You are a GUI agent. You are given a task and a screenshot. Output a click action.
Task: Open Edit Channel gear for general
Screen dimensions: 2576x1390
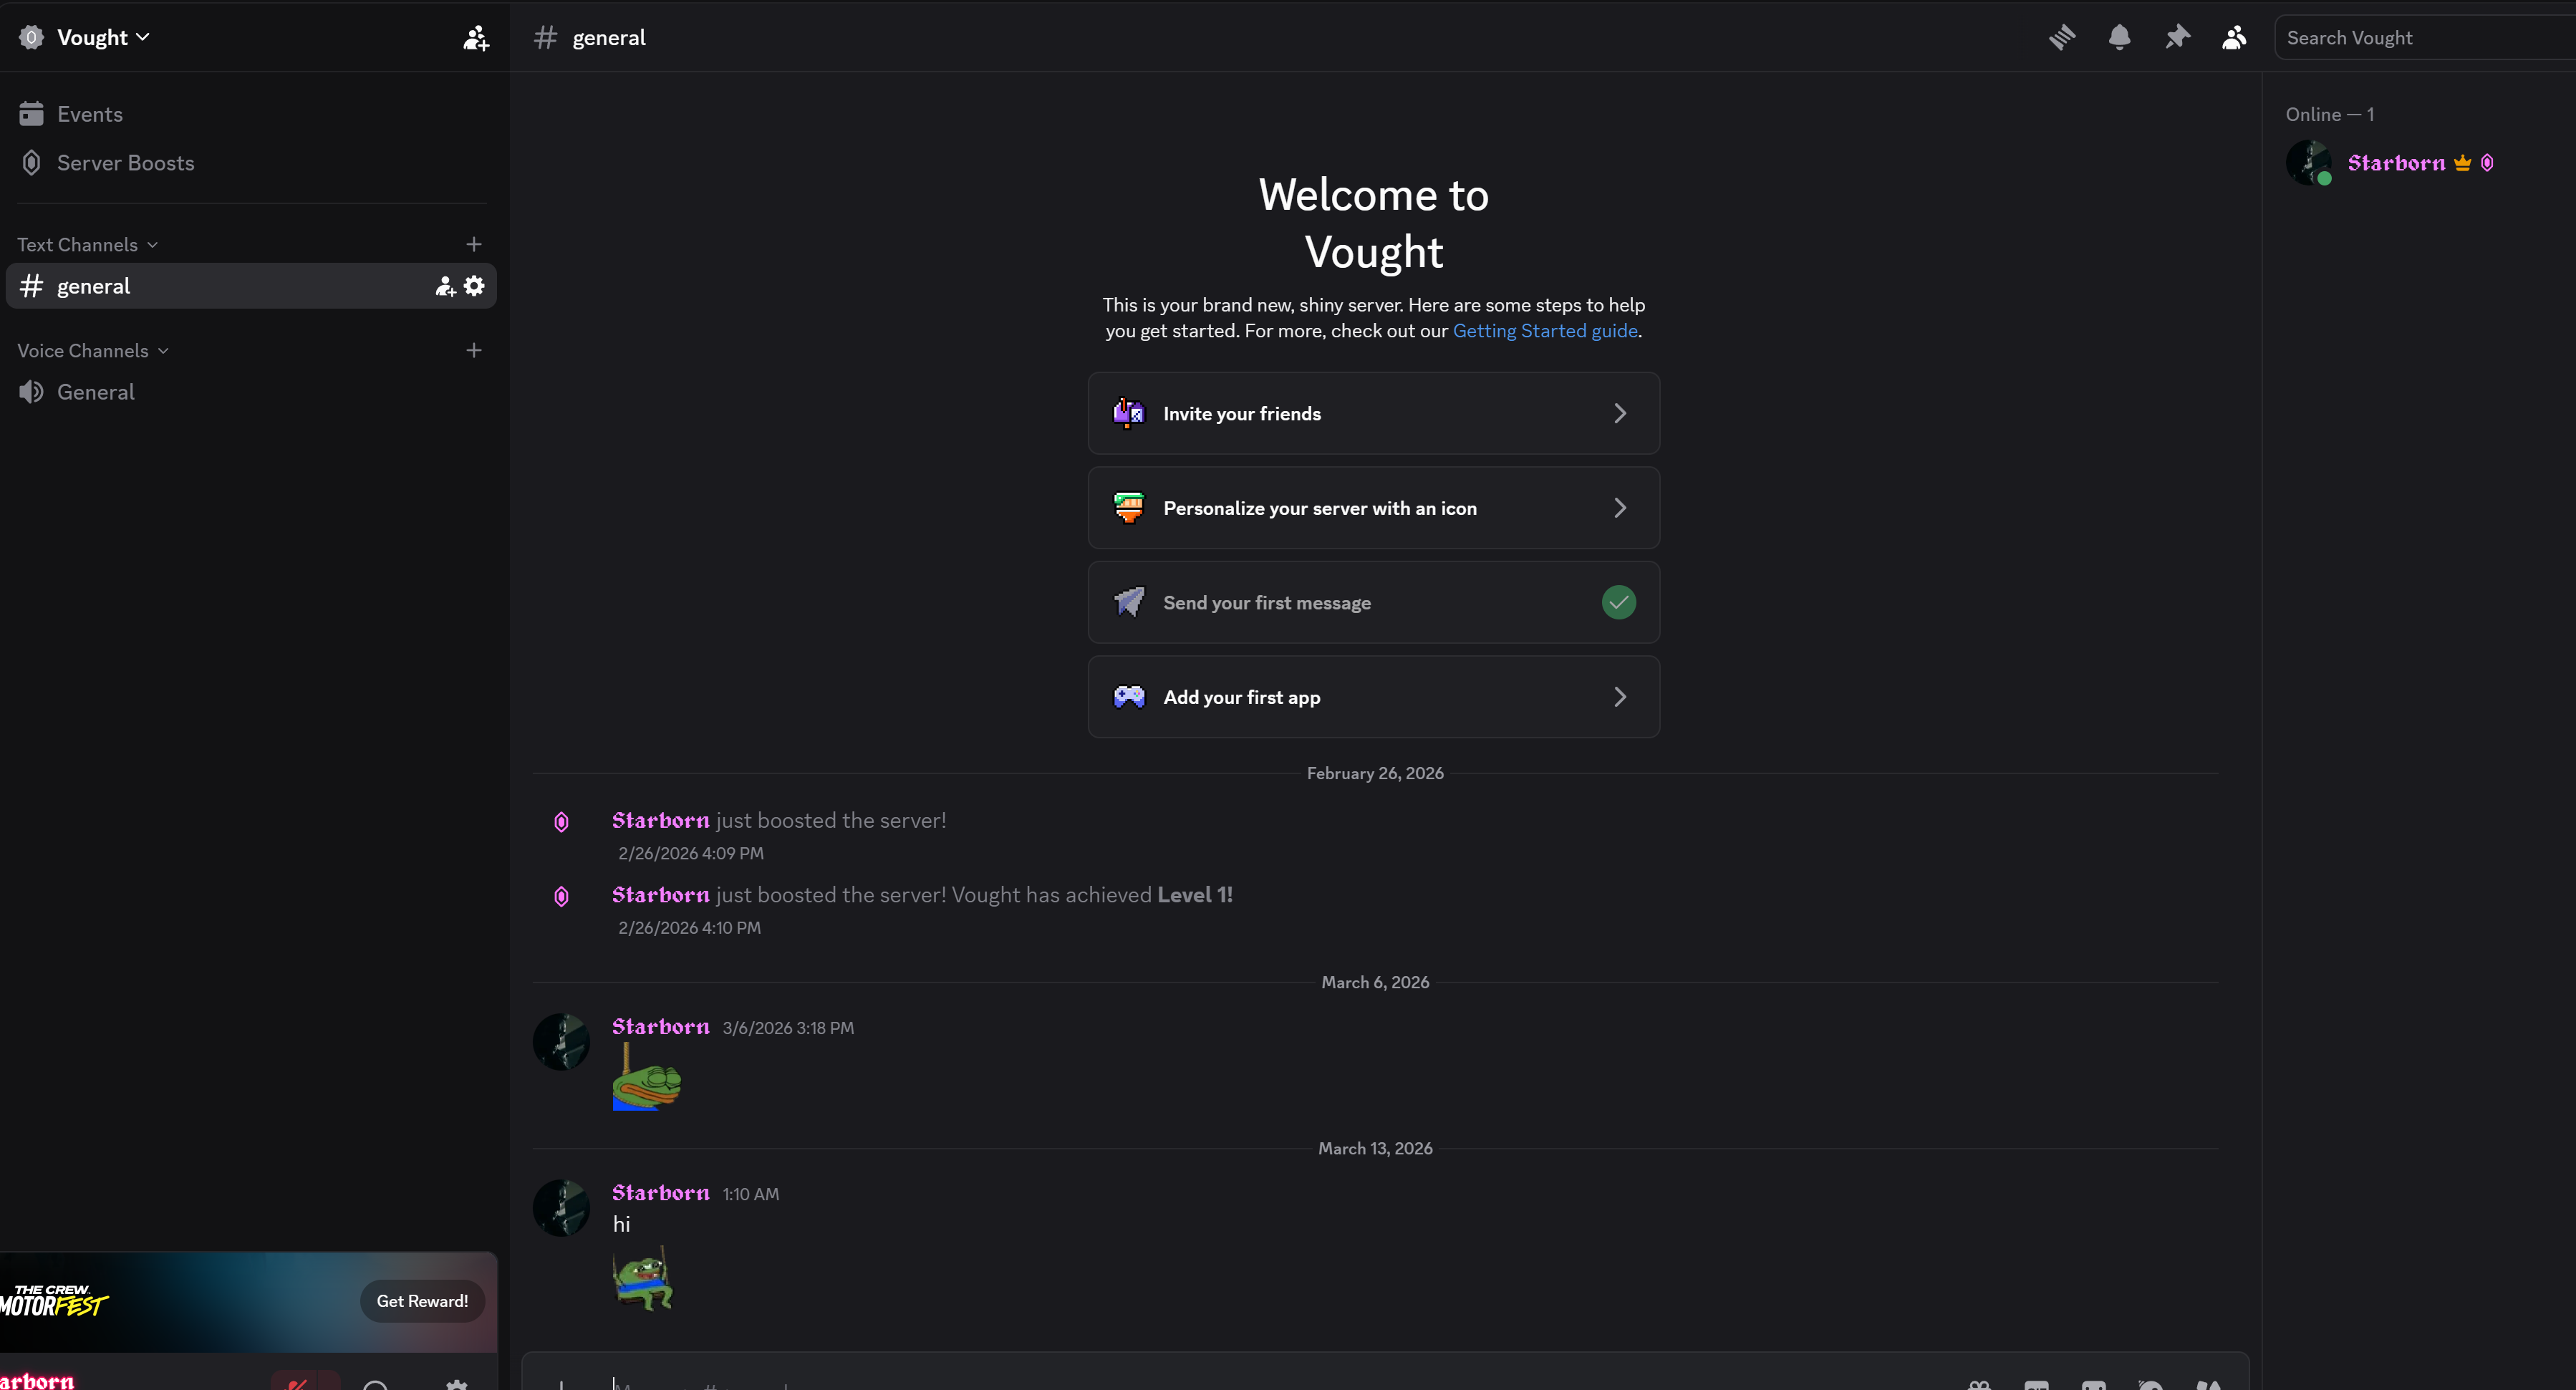click(x=474, y=286)
